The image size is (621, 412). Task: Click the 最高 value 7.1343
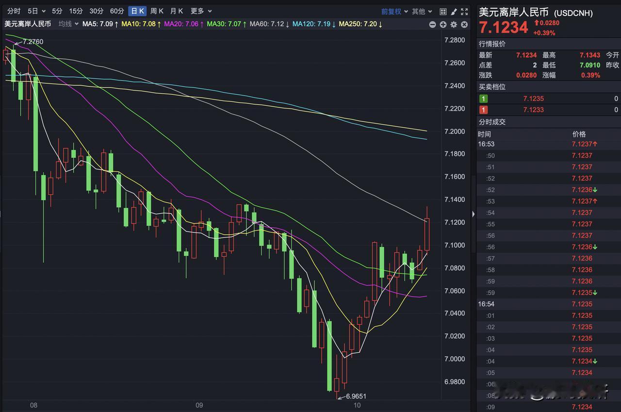pos(589,55)
